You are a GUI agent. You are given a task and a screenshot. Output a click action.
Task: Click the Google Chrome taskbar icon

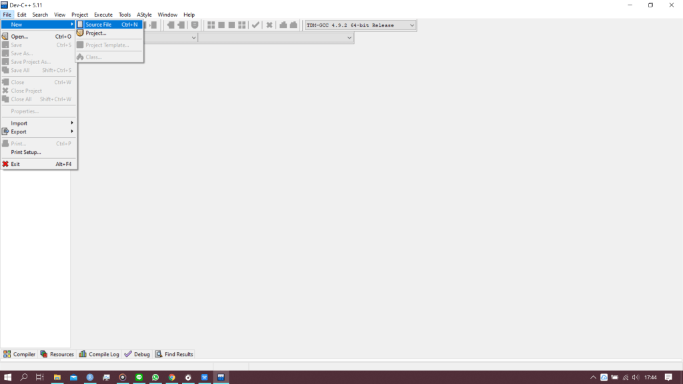pos(171,377)
